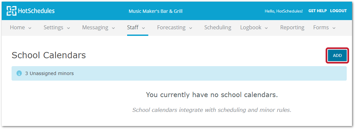Click the ADD school calendar button

pyautogui.click(x=337, y=56)
